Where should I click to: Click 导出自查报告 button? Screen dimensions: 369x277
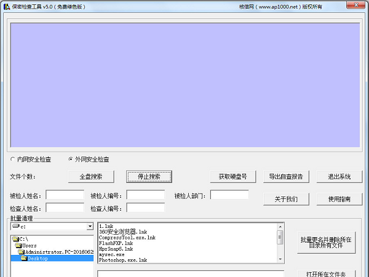pos(286,177)
